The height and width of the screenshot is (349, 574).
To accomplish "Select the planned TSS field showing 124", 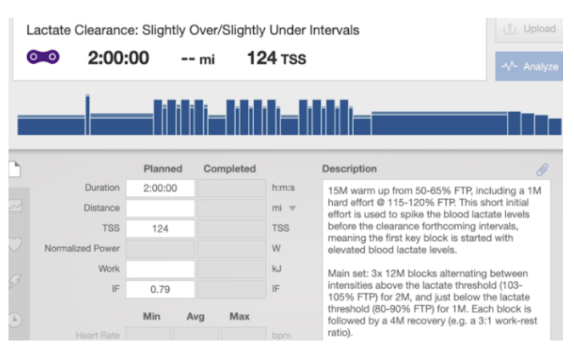I will pyautogui.click(x=160, y=228).
